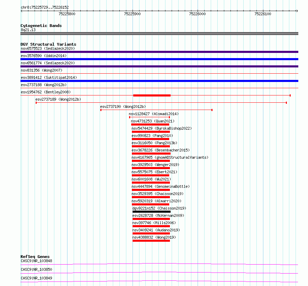Open variant esv2628728 (McKernan2009) label
Image resolution: width=308 pixels, height=286 pixels.
[158, 215]
